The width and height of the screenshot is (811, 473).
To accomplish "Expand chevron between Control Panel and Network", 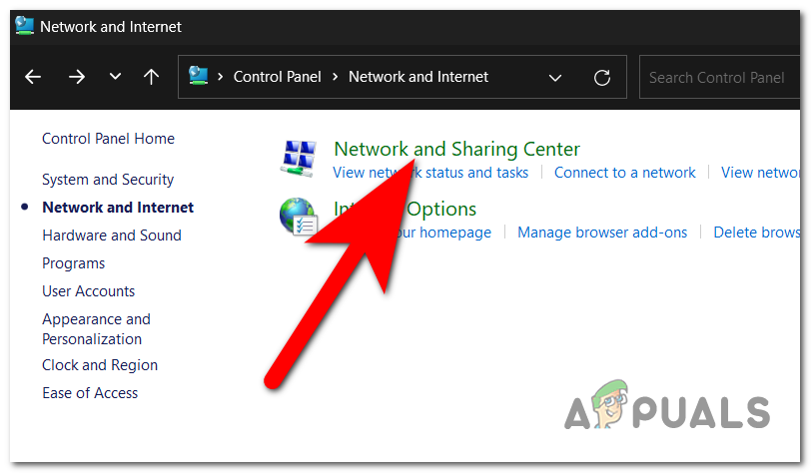I will coord(336,77).
